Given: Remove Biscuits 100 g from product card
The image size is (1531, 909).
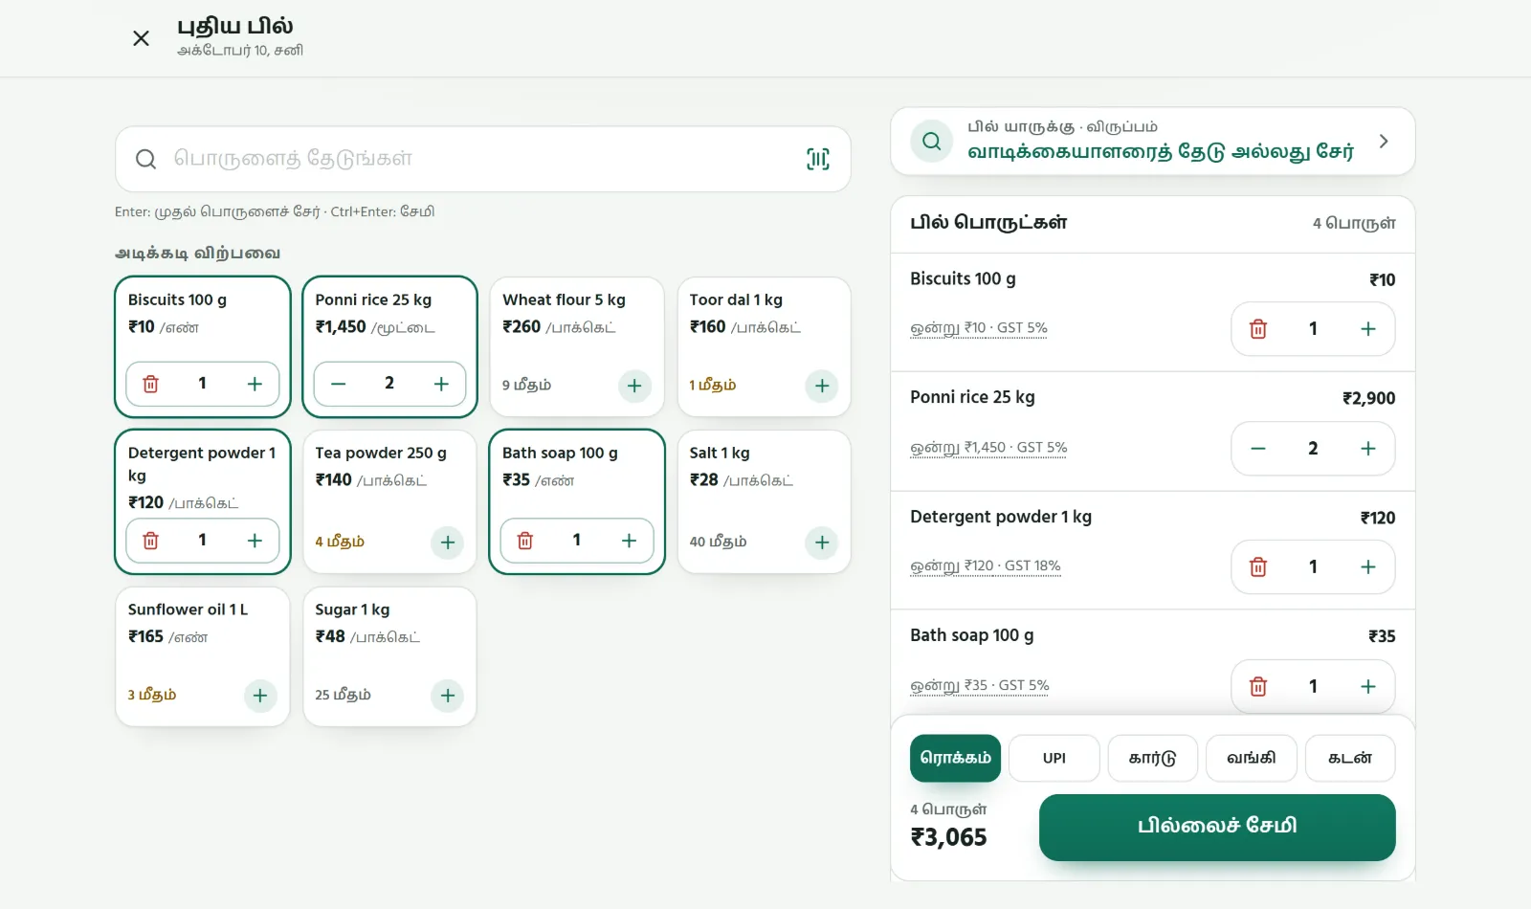Looking at the screenshot, I should click(151, 384).
